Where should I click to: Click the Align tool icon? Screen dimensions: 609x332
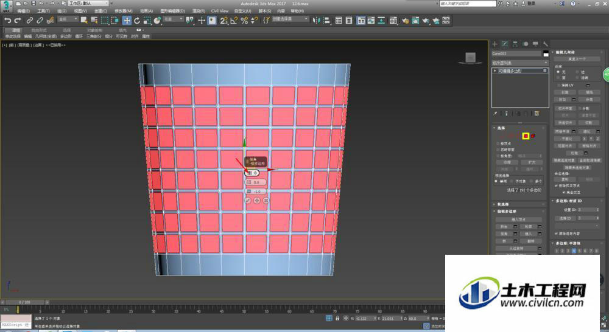pyautogui.click(x=326, y=21)
